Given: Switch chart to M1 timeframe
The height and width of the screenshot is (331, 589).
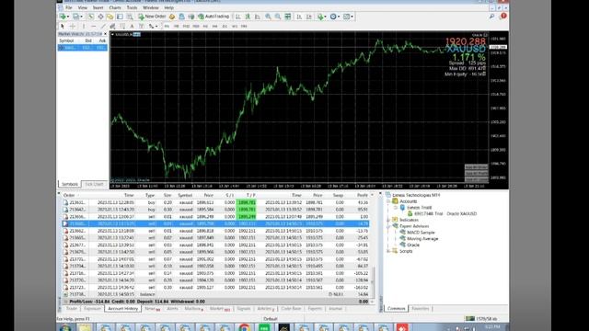Looking at the screenshot, I should coord(167,27).
